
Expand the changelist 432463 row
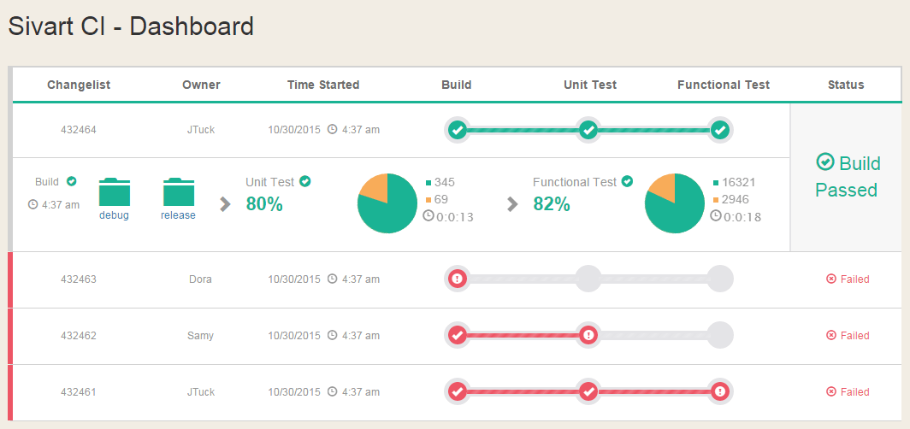79,279
